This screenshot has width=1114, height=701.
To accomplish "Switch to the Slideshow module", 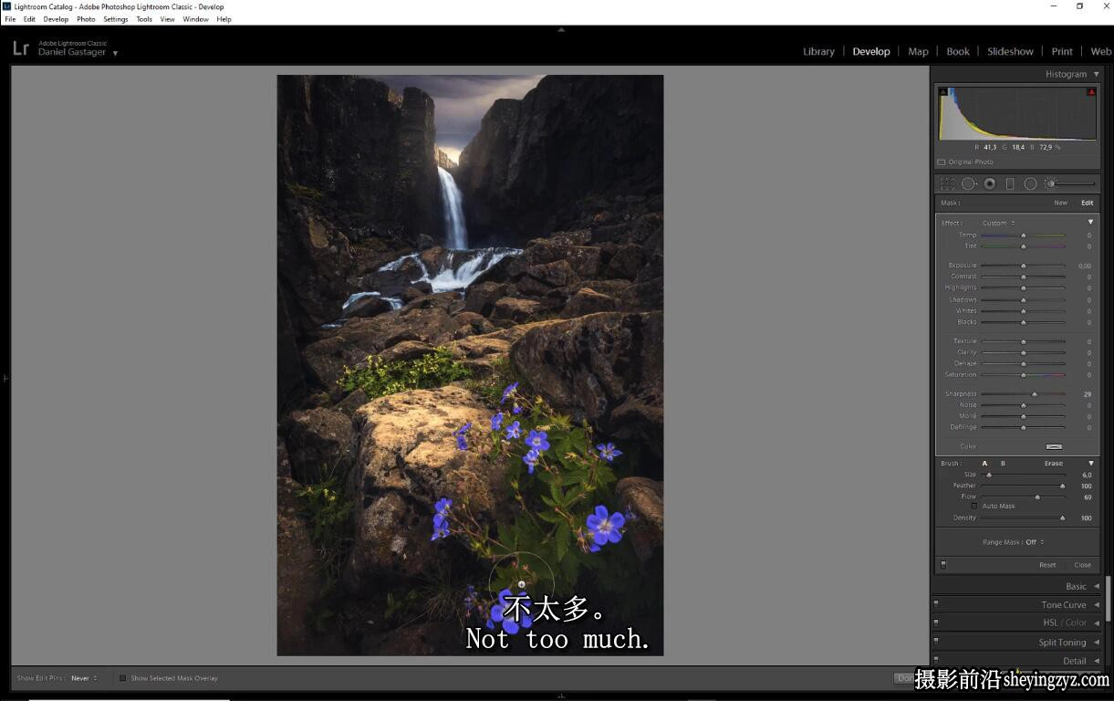I will point(1010,51).
